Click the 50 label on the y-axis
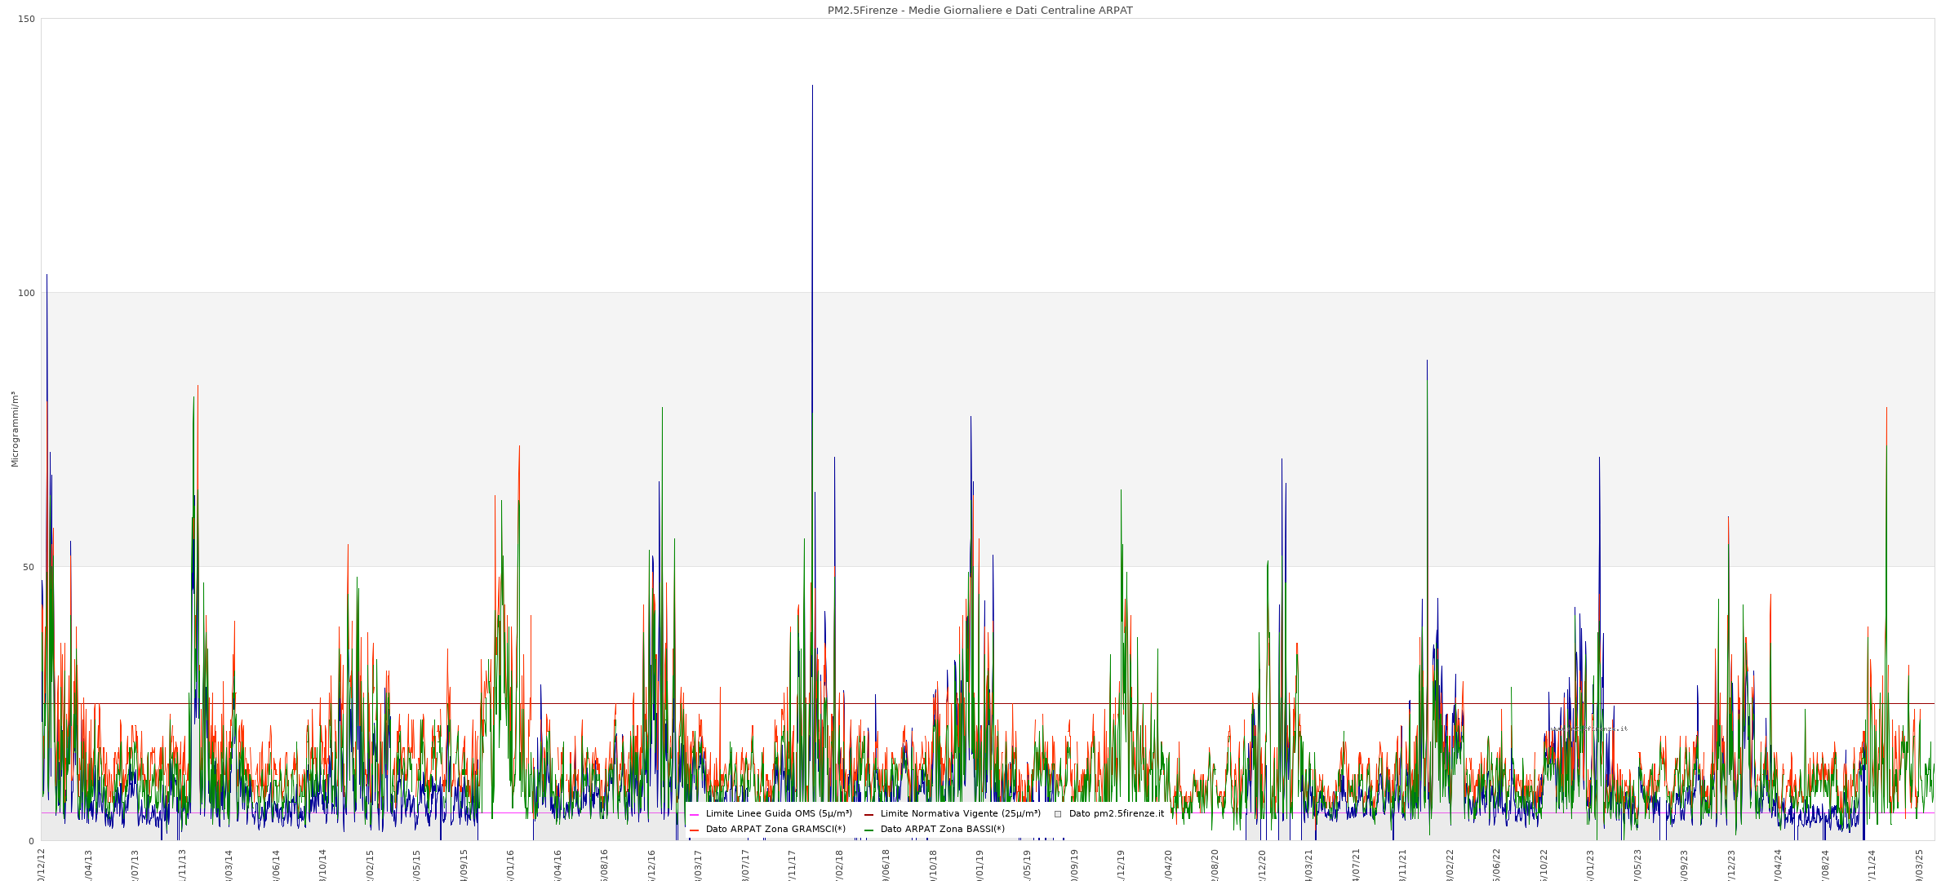The image size is (1959, 881). [29, 567]
